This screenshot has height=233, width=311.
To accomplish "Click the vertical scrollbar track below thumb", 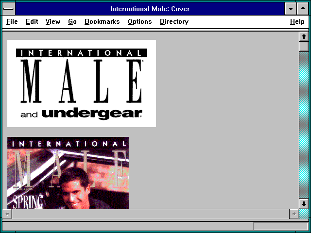I will (304, 125).
